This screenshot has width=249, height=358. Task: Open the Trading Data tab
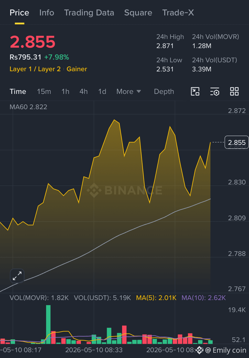pos(89,13)
